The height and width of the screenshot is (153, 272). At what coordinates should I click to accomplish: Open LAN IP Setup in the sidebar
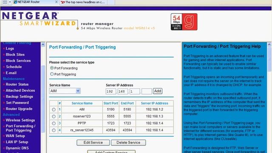tap(17, 142)
